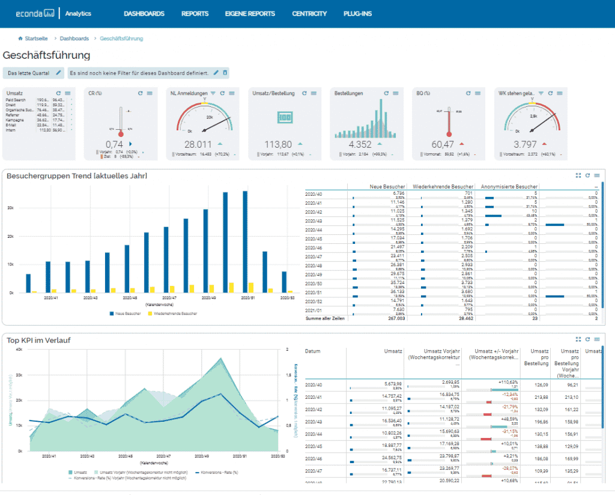This screenshot has height=495, width=615.
Task: Open the BQ (%) widget hamburger menu
Action: (x=477, y=93)
